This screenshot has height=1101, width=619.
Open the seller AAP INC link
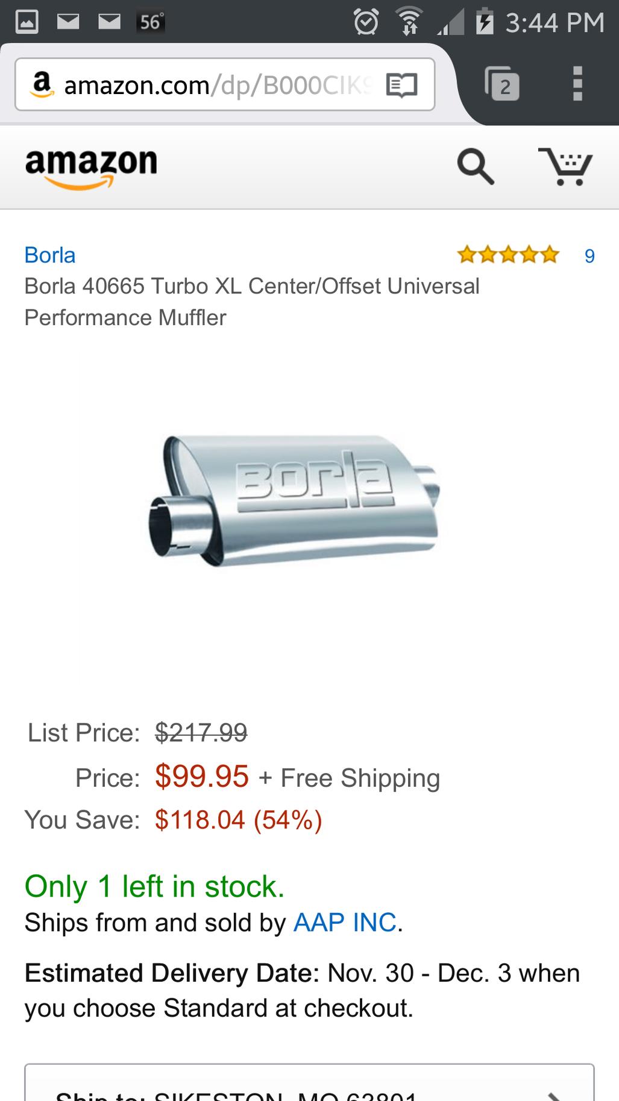click(x=345, y=923)
